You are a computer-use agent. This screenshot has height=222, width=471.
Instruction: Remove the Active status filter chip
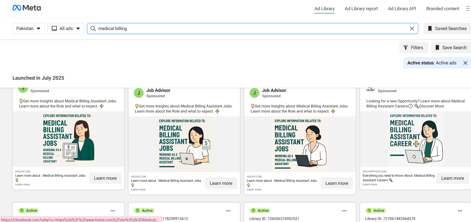(465, 63)
